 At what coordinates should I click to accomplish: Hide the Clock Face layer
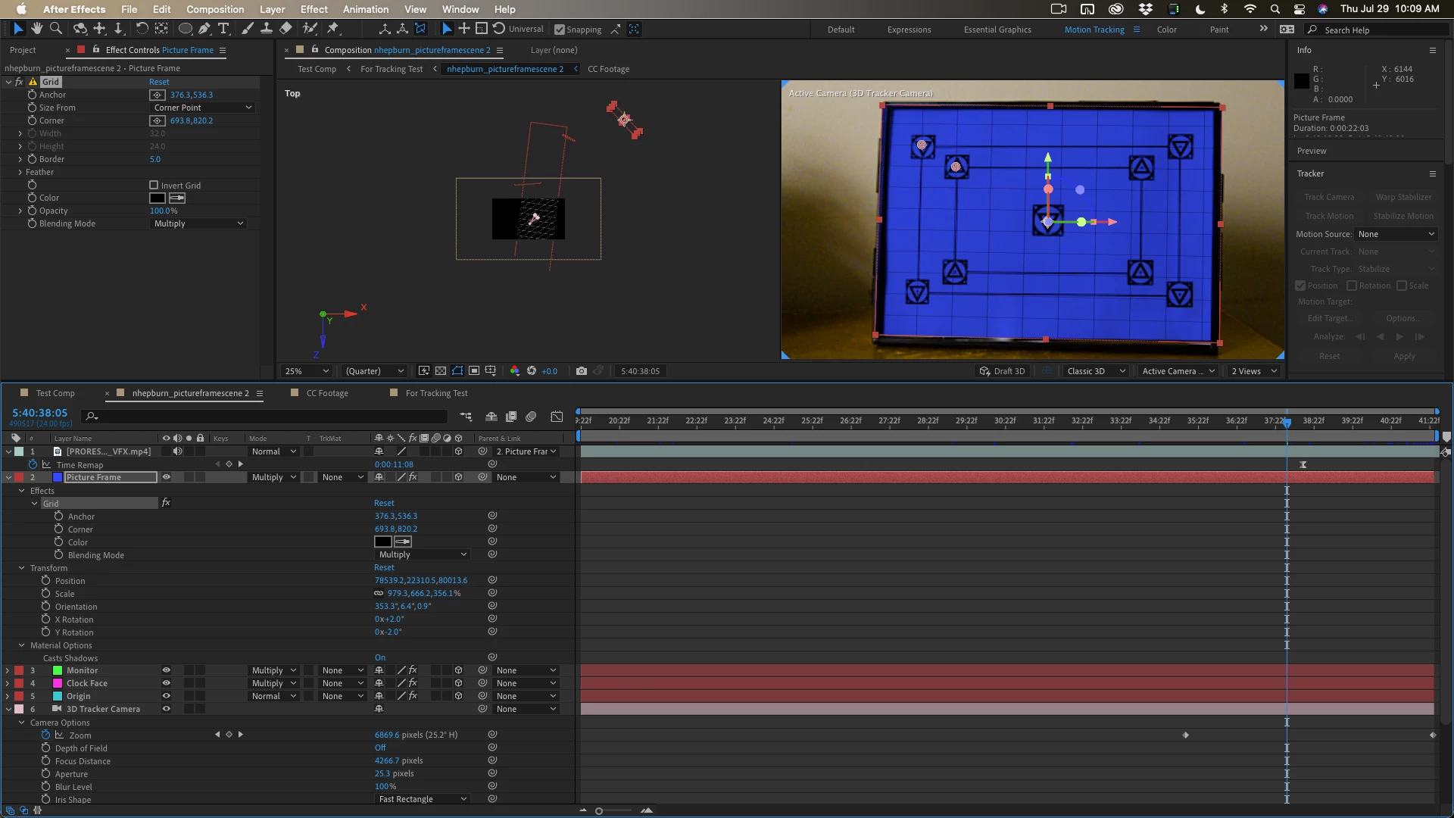(x=166, y=683)
